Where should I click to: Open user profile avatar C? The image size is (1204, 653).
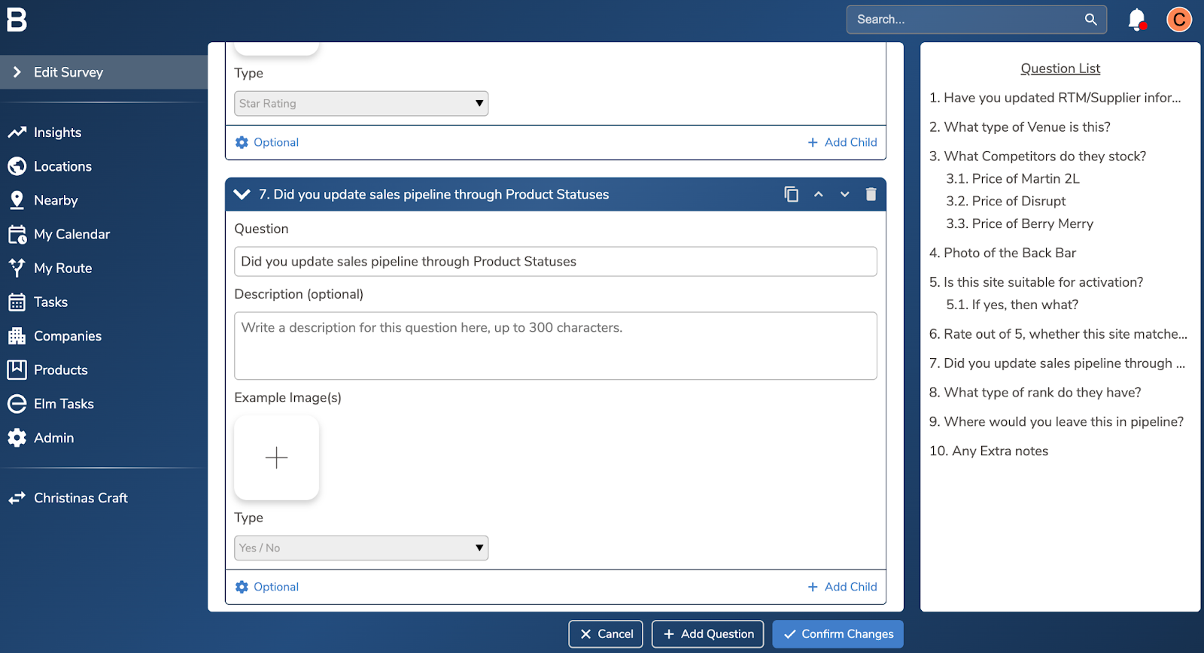click(1178, 20)
